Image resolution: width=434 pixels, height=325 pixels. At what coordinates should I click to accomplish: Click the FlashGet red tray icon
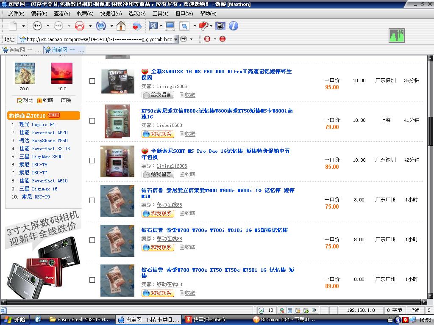(x=405, y=320)
